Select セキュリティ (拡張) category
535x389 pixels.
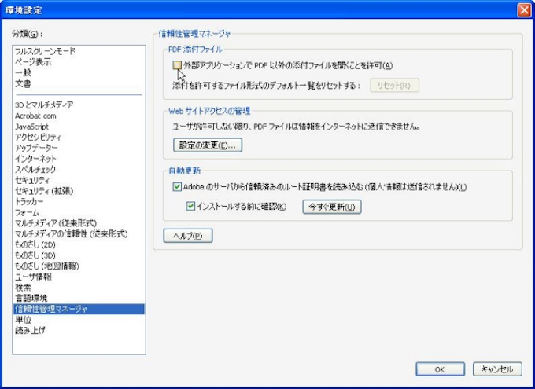tap(43, 190)
